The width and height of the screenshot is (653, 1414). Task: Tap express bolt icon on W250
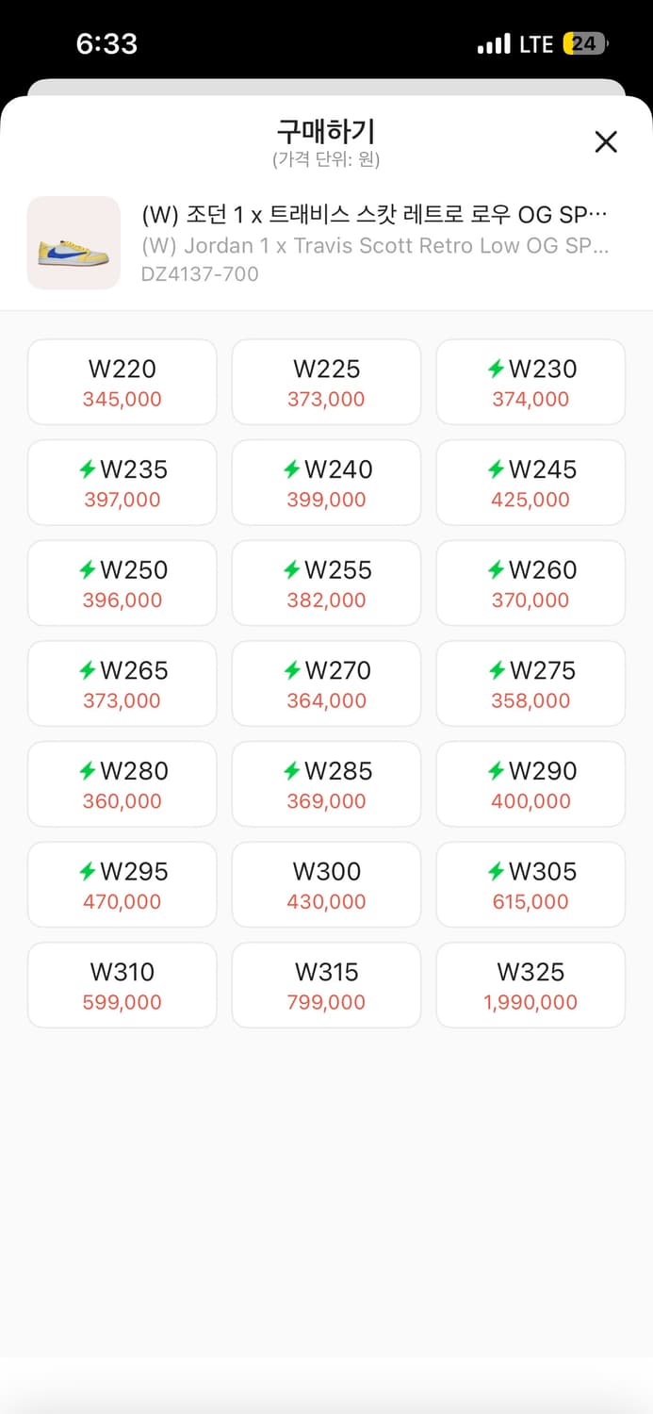coord(88,570)
